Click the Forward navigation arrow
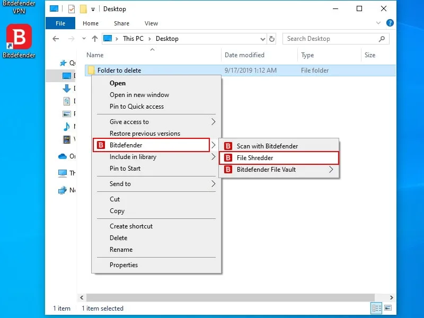This screenshot has height=318, width=424. tap(71, 39)
